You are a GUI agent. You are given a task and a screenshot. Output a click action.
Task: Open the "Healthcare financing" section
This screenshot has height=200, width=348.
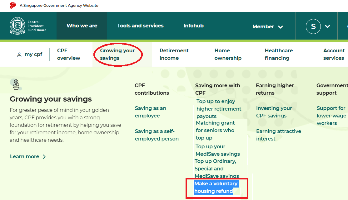click(x=279, y=54)
